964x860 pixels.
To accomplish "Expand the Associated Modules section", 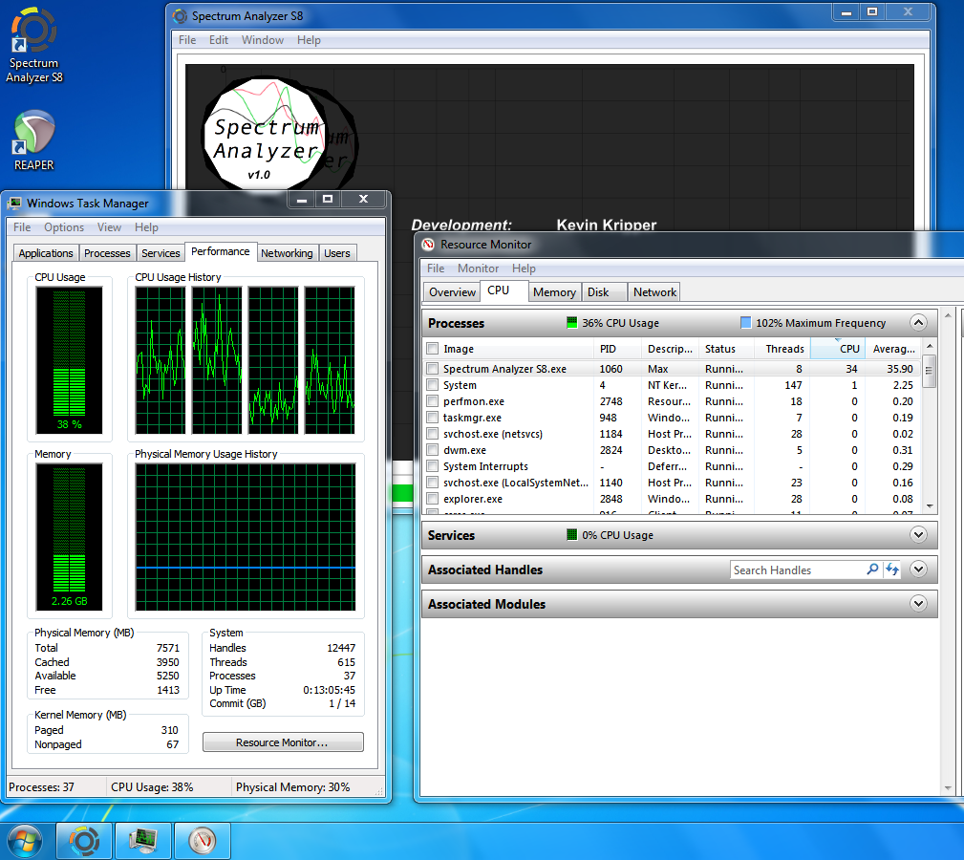I will 918,603.
